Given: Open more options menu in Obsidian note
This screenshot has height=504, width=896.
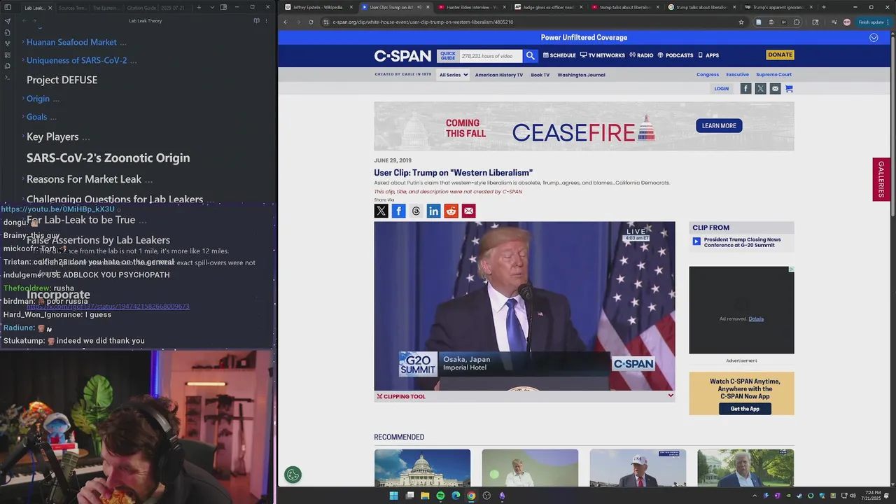Looking at the screenshot, I should coord(267,21).
